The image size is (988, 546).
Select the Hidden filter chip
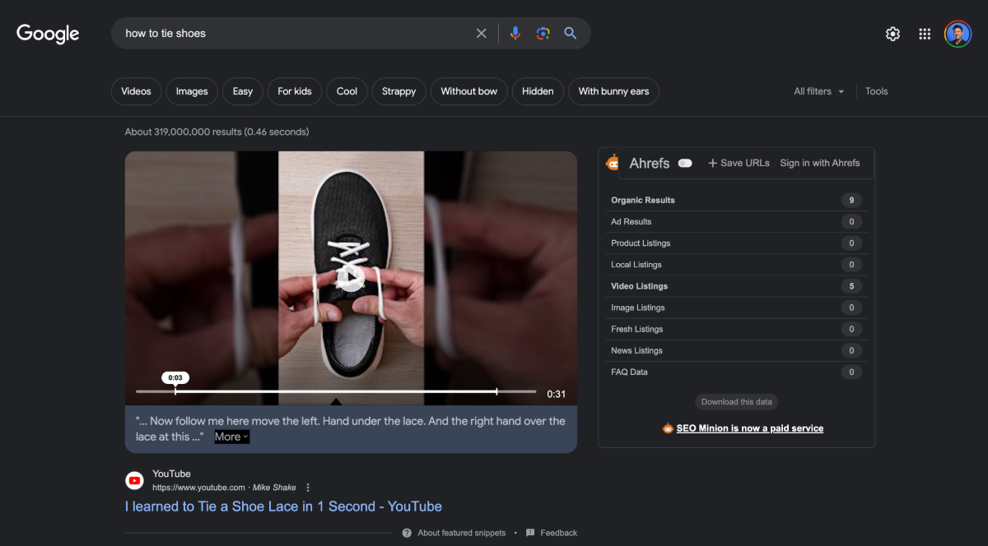pos(538,91)
